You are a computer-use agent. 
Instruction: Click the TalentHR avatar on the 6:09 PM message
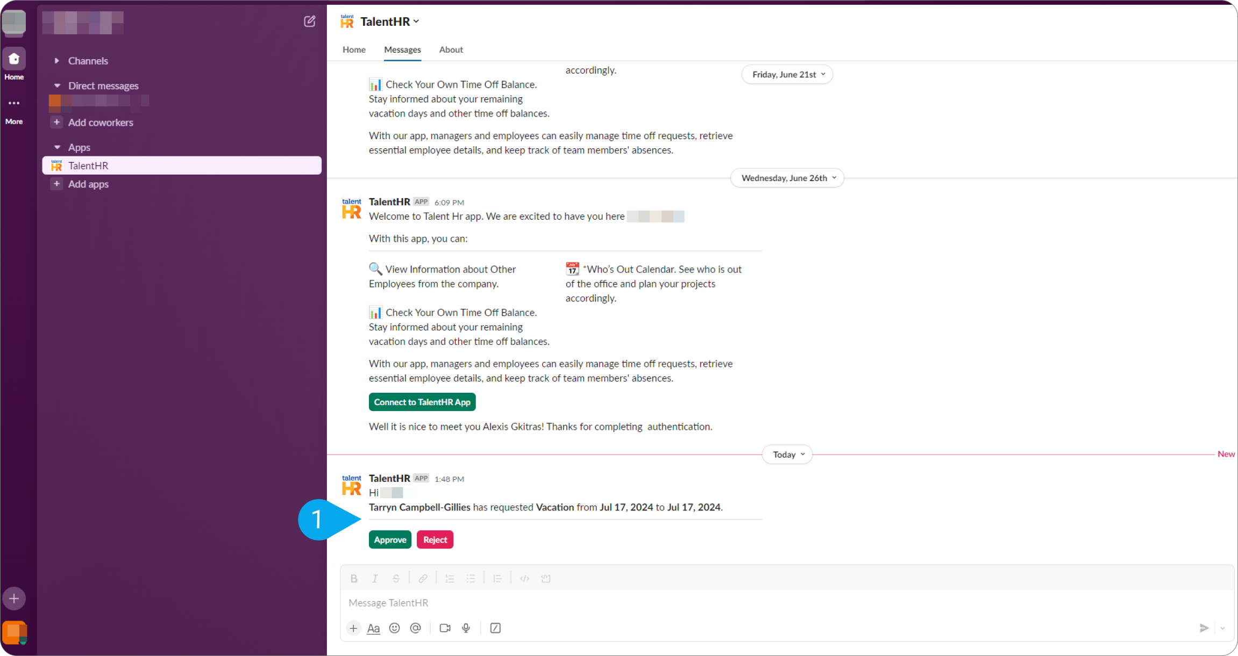[x=352, y=208]
